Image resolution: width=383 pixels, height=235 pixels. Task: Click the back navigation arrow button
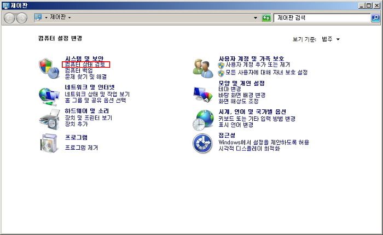[9, 18]
